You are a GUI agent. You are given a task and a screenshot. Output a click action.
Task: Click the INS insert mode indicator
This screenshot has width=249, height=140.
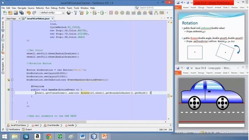(170, 129)
